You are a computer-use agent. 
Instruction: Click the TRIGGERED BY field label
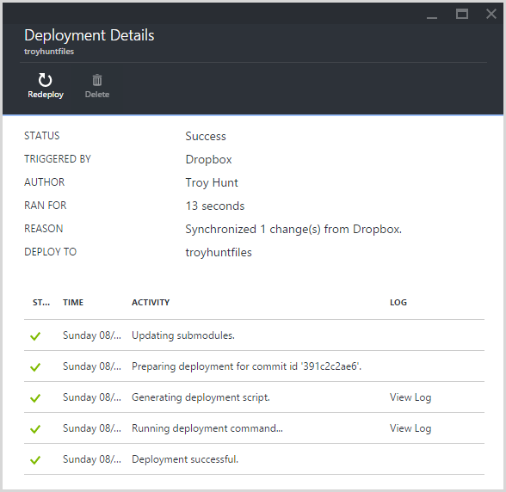(x=58, y=159)
